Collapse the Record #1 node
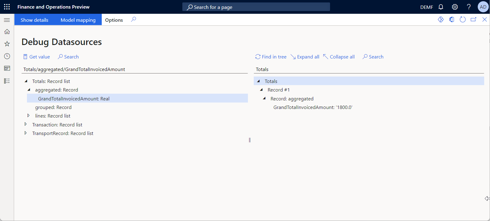This screenshot has width=490, height=221. pos(261,90)
